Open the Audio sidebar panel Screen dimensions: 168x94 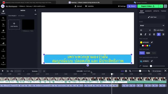point(3,50)
